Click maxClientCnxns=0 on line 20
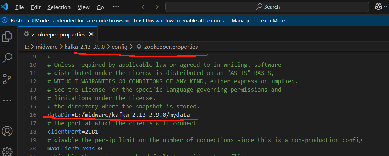This screenshot has height=156, width=389. (74, 149)
